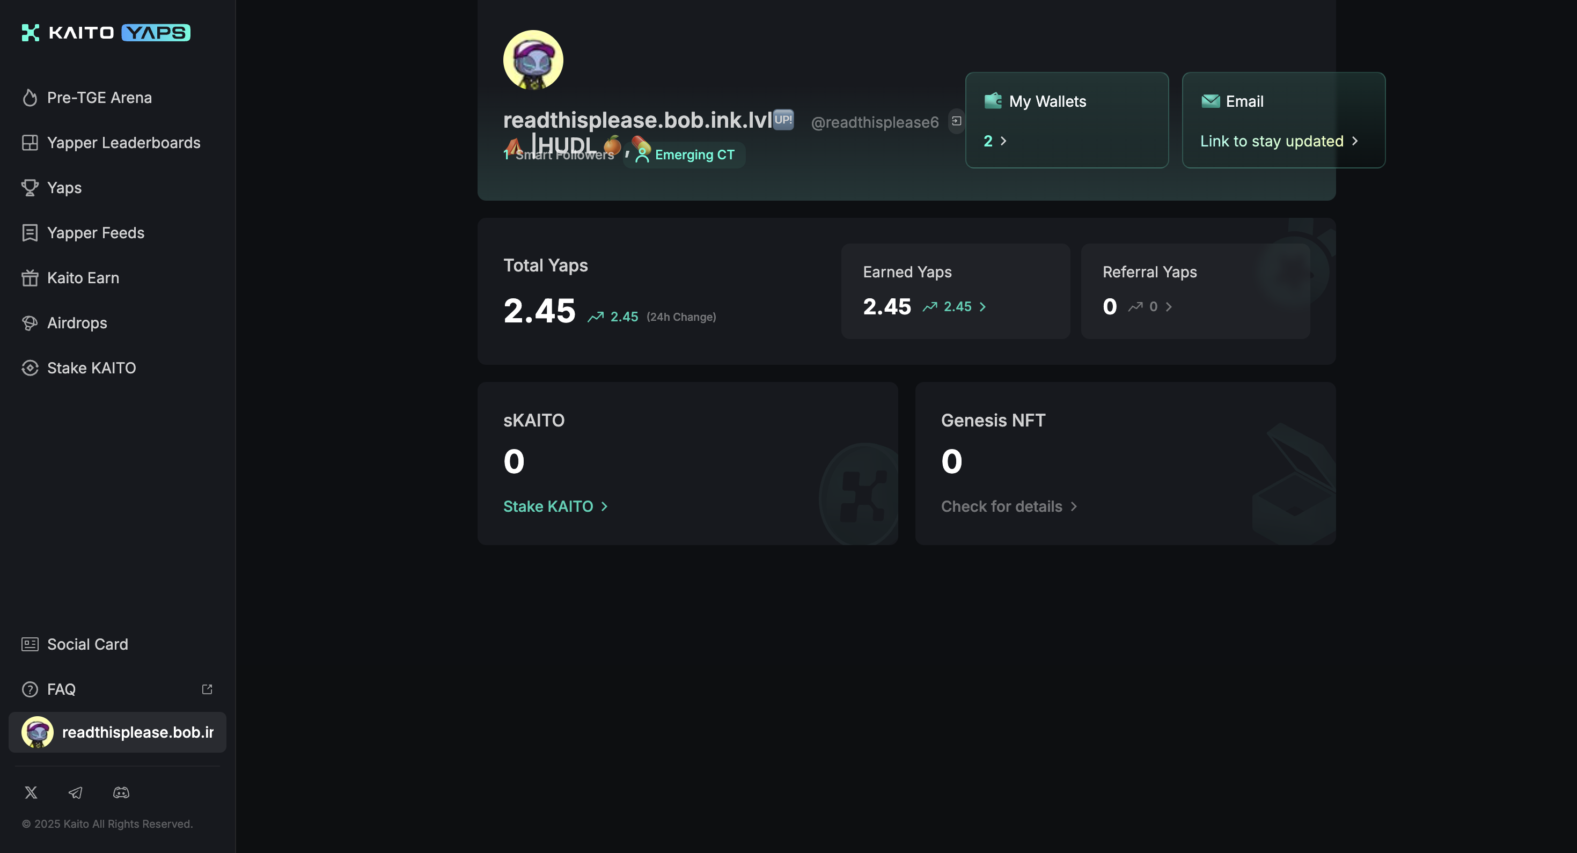Open the Email card title

(1244, 101)
